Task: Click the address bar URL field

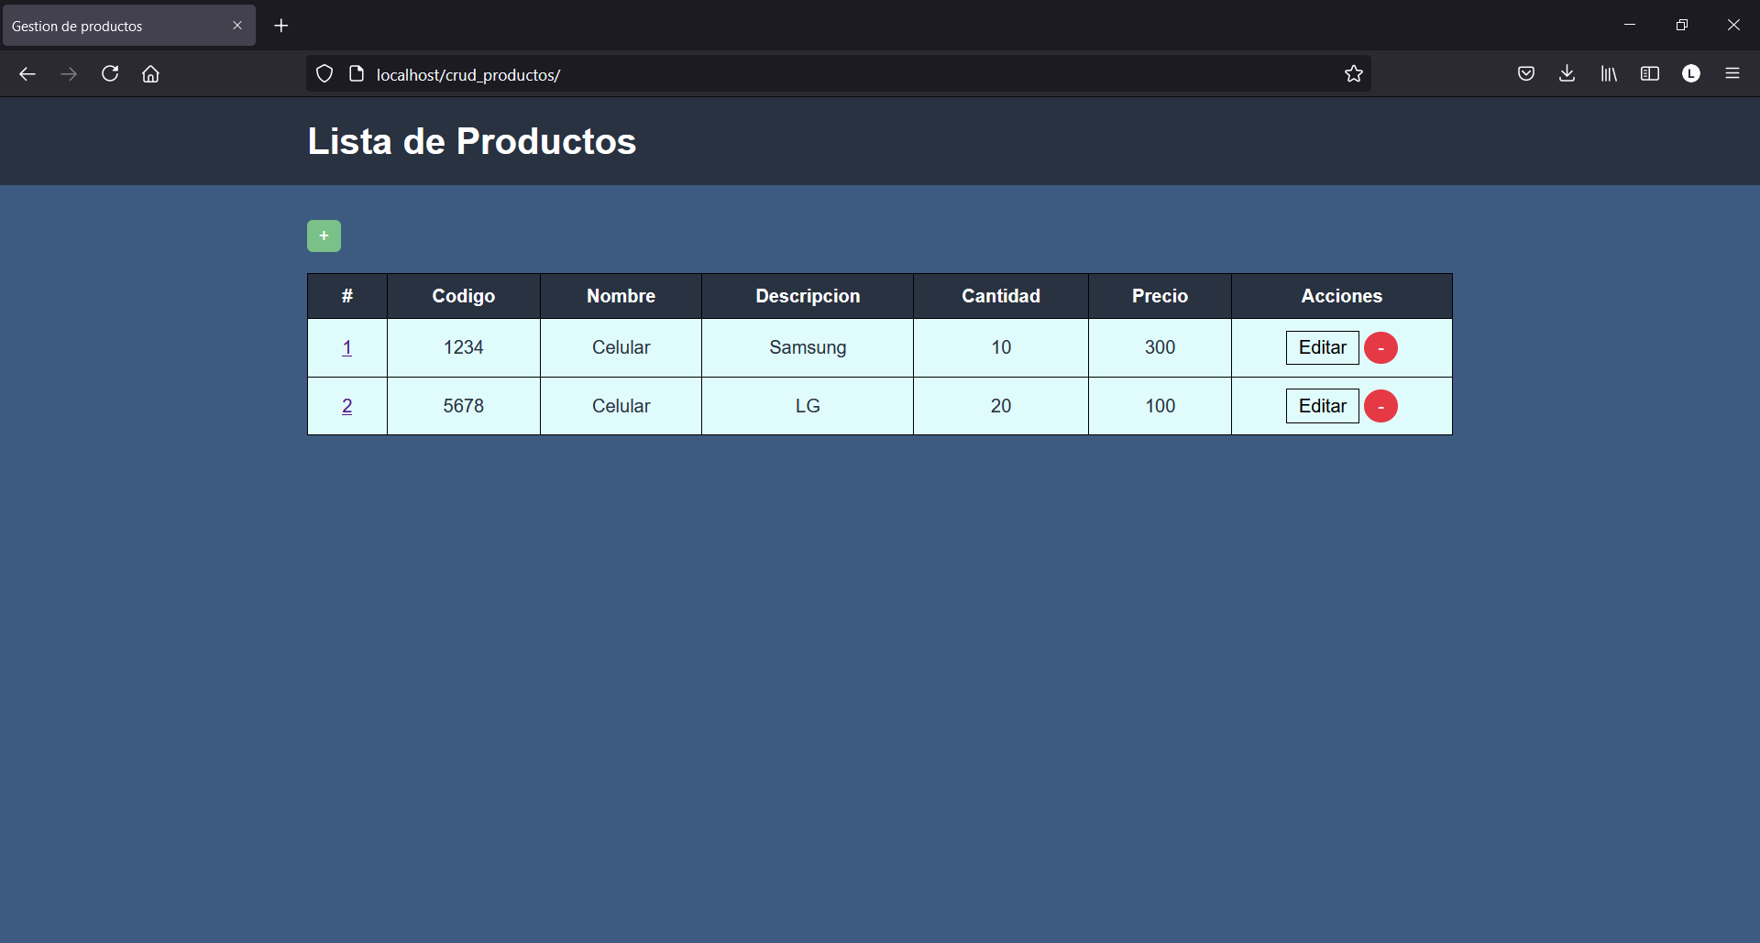Action: coord(825,74)
